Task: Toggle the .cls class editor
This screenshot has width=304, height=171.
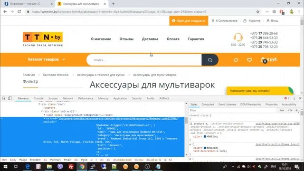Action: click(x=290, y=110)
